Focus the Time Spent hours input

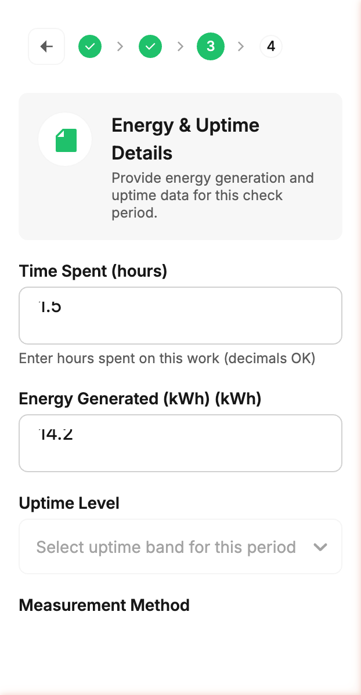click(180, 316)
